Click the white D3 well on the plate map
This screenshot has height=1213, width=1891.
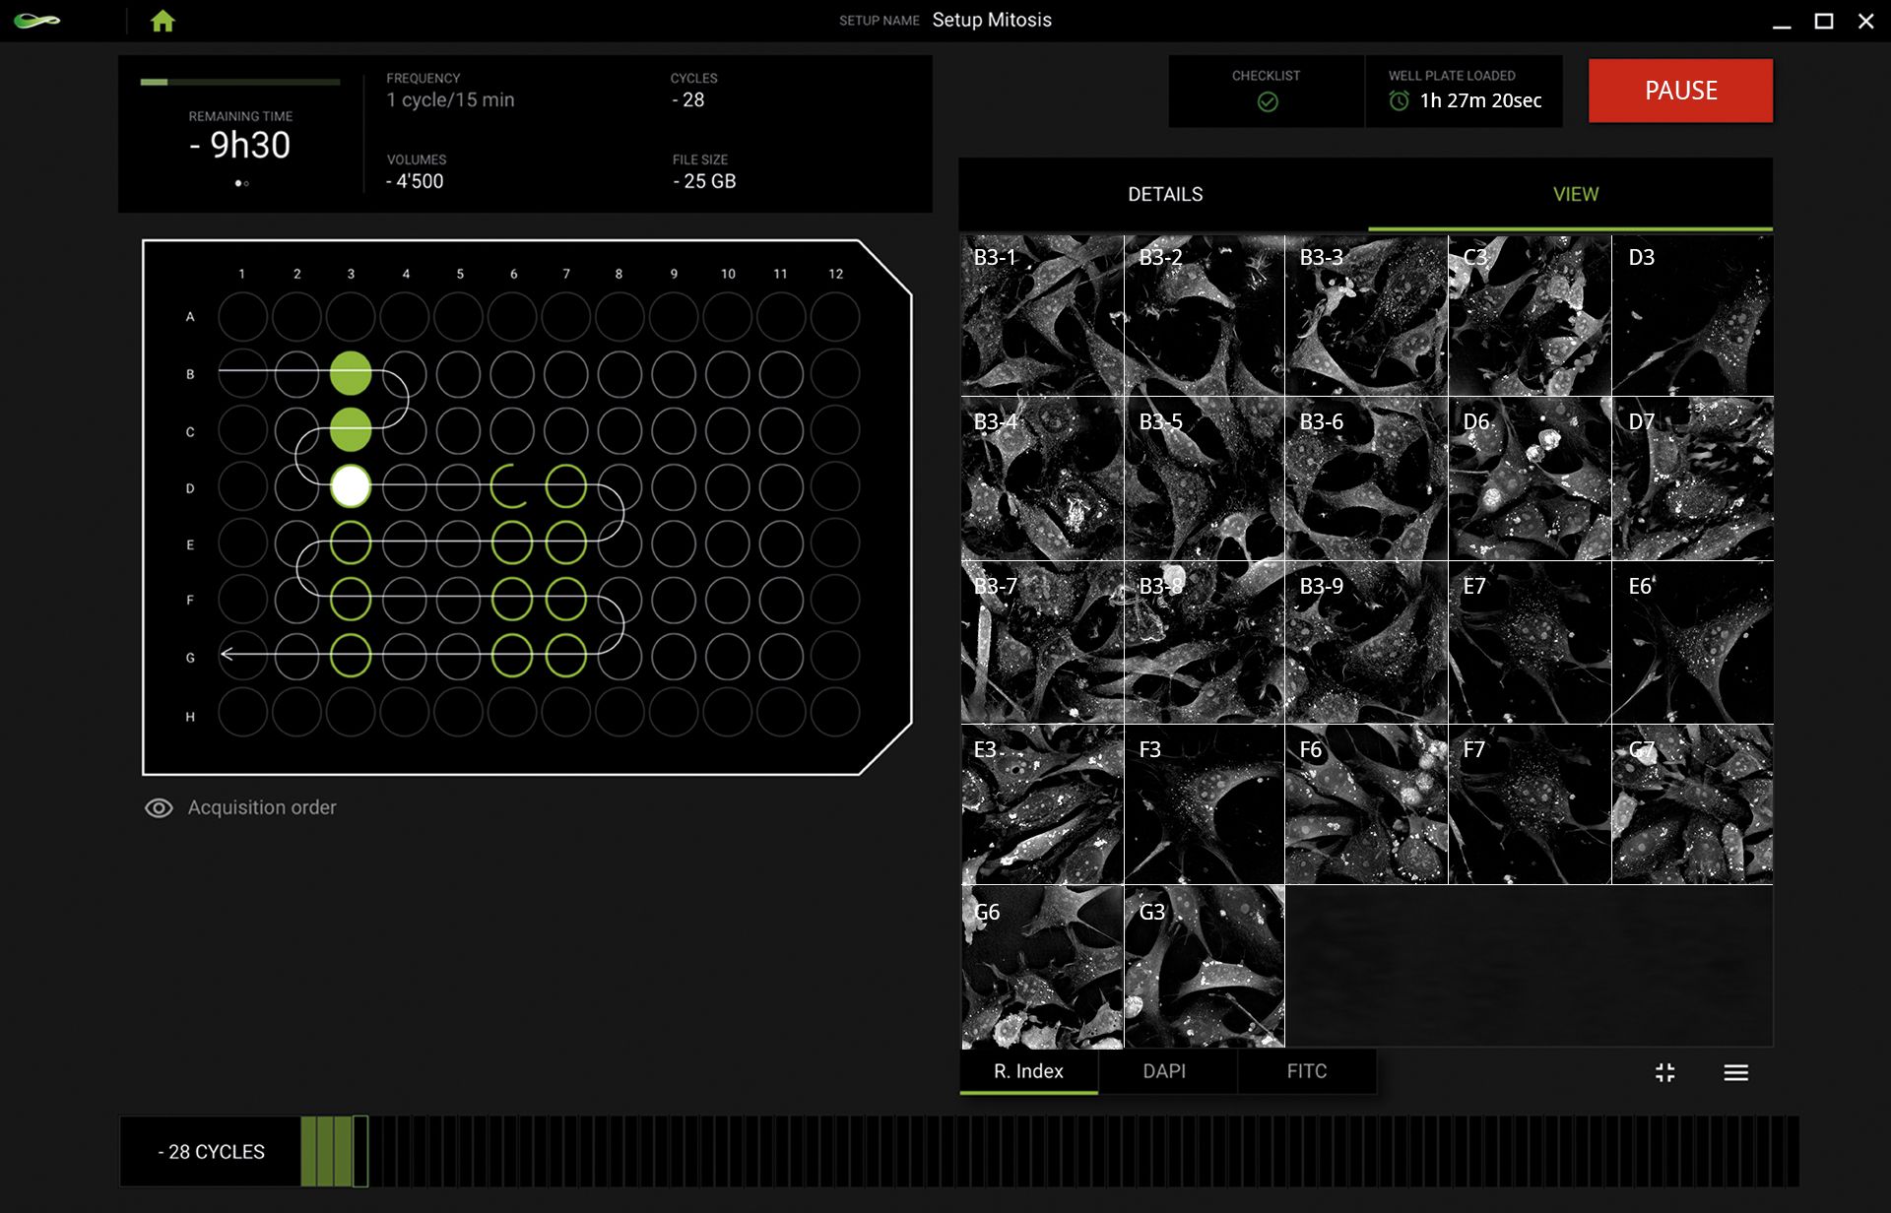(x=351, y=485)
